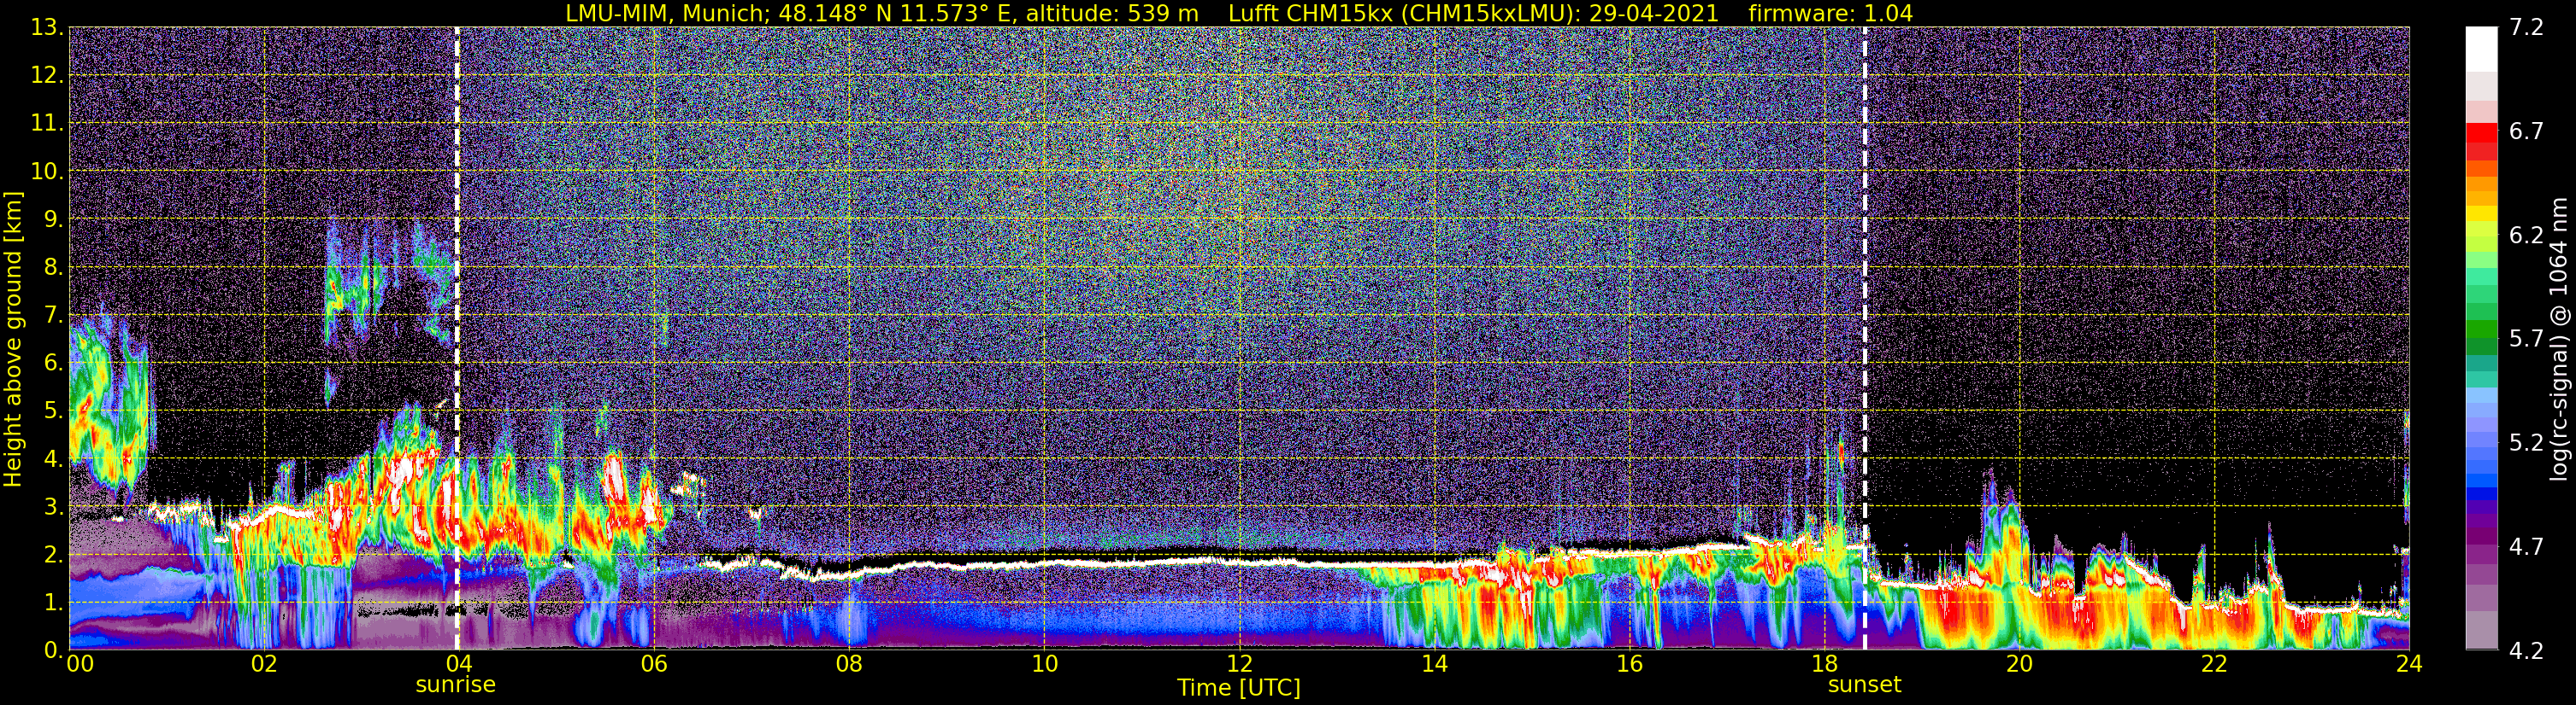Viewport: 2576px width, 705px height.
Task: Click the "LMU-MIM, Munich" station title text
Action: coord(668,13)
